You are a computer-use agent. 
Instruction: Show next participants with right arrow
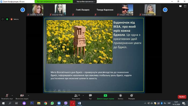[165, 10]
